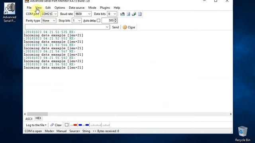Open the View menu
255x143 pixels.
coord(38,8)
